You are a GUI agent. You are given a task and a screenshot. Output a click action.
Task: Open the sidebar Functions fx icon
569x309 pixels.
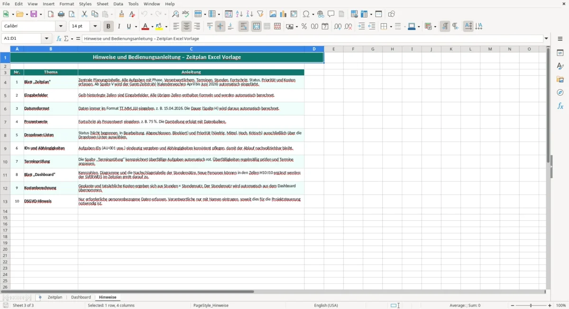pyautogui.click(x=560, y=106)
